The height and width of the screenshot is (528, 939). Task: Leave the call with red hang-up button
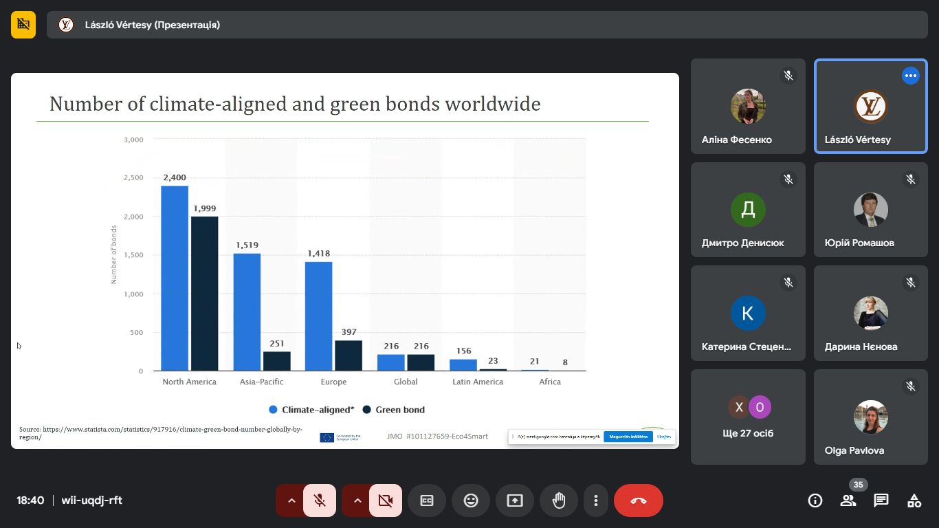point(639,500)
